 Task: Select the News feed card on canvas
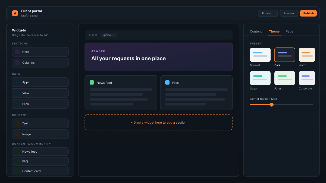121,93
